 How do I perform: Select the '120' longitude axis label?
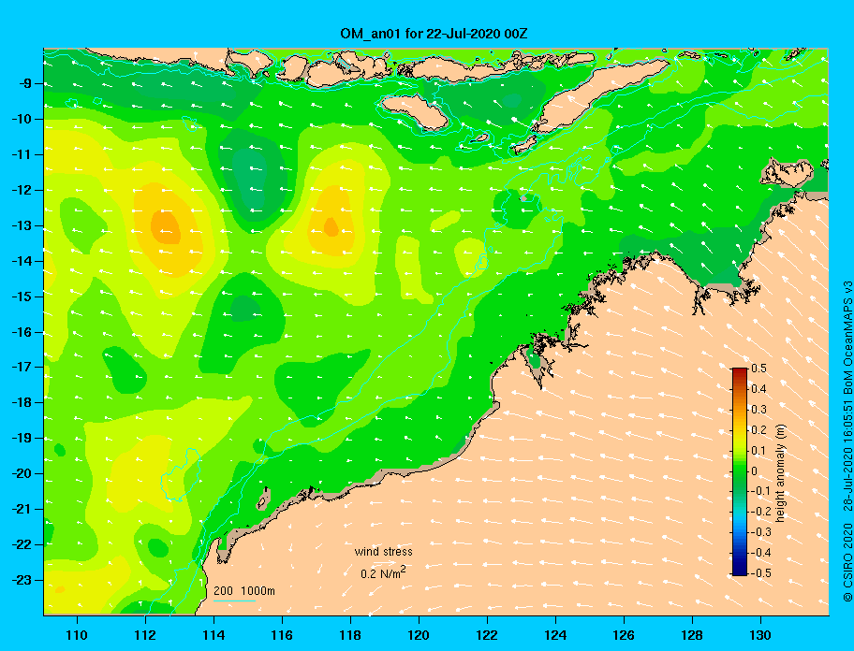pyautogui.click(x=419, y=635)
